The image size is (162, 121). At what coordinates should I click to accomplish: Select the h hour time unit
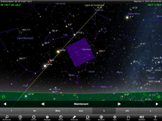pyautogui.click(x=104, y=111)
